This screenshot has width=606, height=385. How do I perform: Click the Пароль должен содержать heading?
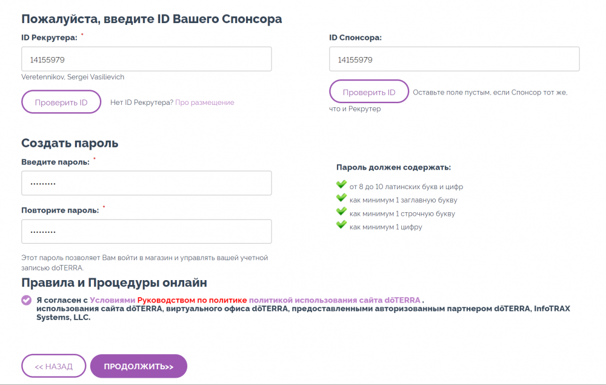click(x=393, y=167)
